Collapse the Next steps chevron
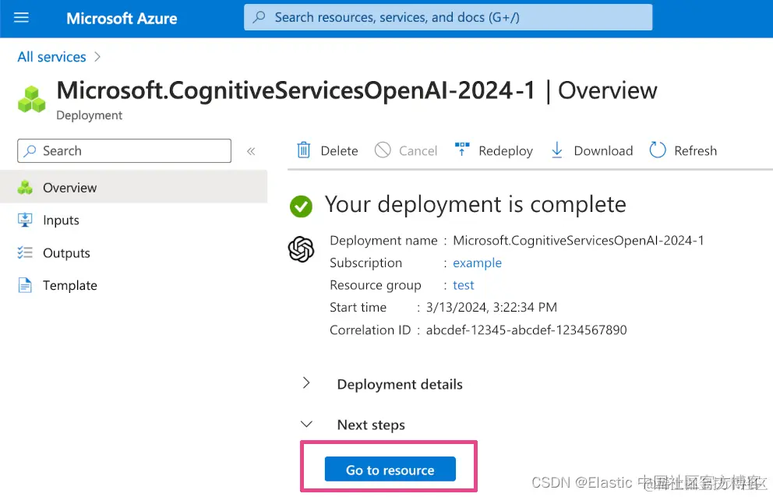This screenshot has height=497, width=773. (306, 424)
